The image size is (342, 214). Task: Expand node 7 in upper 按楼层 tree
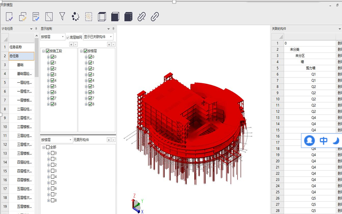pos(86,98)
